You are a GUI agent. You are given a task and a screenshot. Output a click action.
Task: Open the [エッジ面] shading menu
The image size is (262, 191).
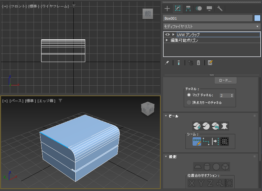click(46, 101)
